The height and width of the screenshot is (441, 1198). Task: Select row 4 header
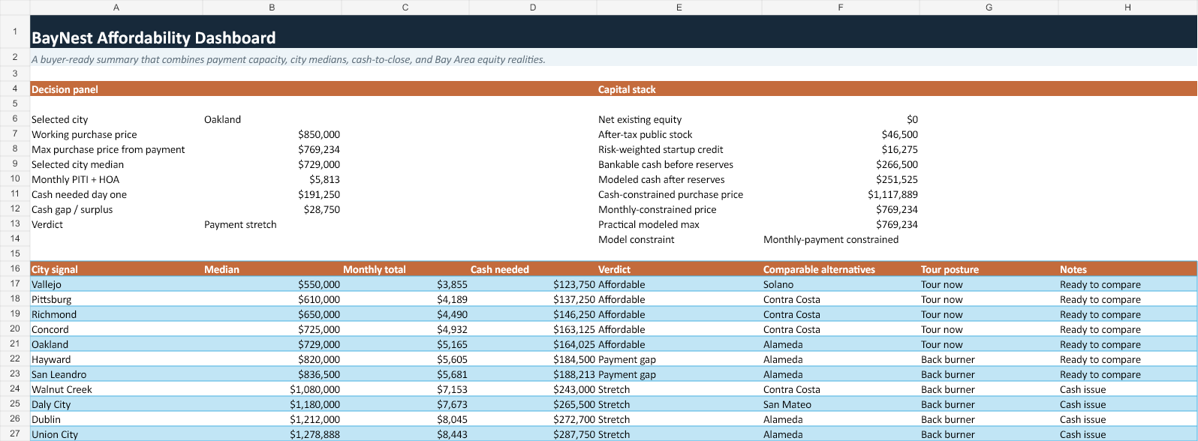(x=15, y=88)
